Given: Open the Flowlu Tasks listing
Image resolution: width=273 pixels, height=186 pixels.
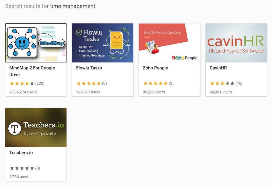Looking at the screenshot, I should click(89, 68).
